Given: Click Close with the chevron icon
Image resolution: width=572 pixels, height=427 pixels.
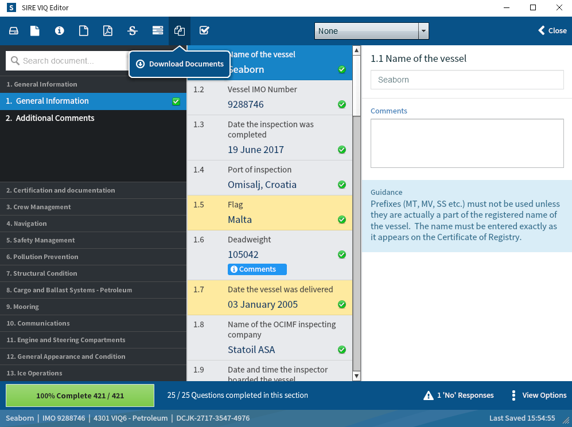Looking at the screenshot, I should click(x=552, y=30).
